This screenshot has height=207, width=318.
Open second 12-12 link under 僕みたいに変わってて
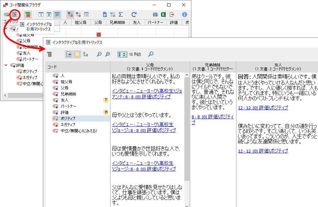coord(263,151)
